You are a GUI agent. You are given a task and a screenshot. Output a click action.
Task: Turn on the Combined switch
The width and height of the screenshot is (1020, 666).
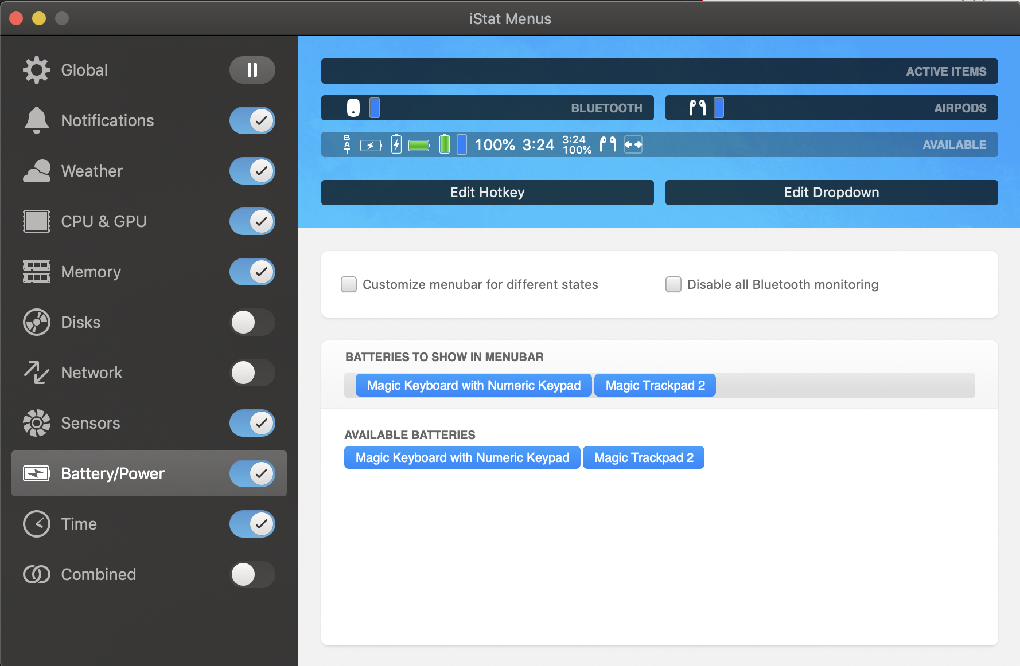[252, 574]
